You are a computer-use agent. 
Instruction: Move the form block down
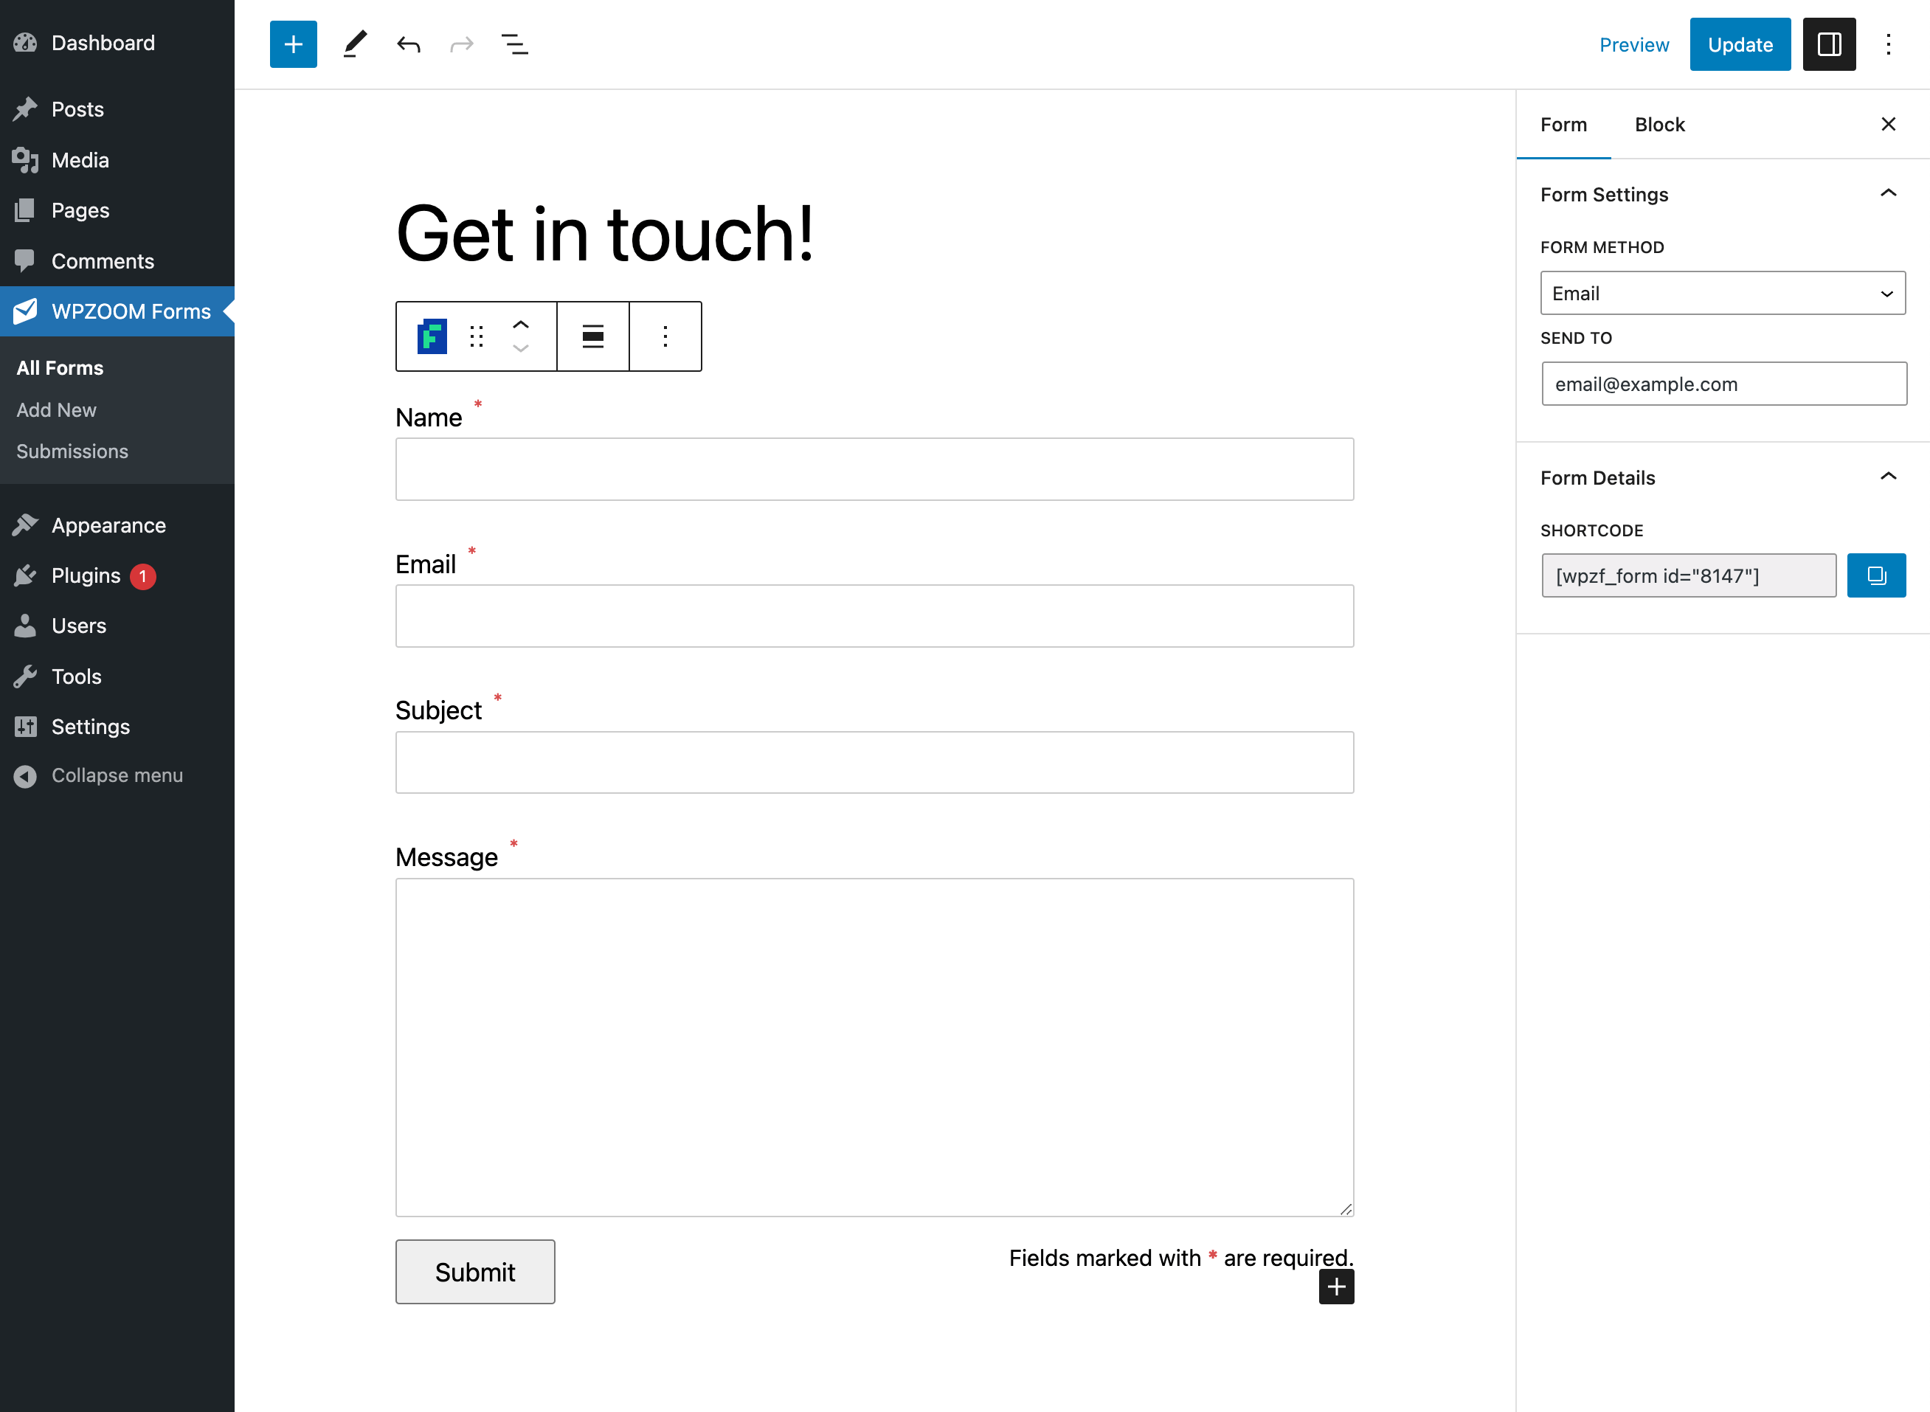521,349
